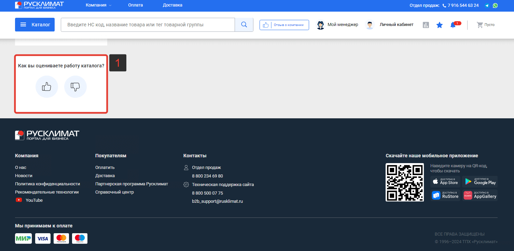Click the MIR payment card icon
This screenshot has height=251, width=514.
[x=23, y=238]
